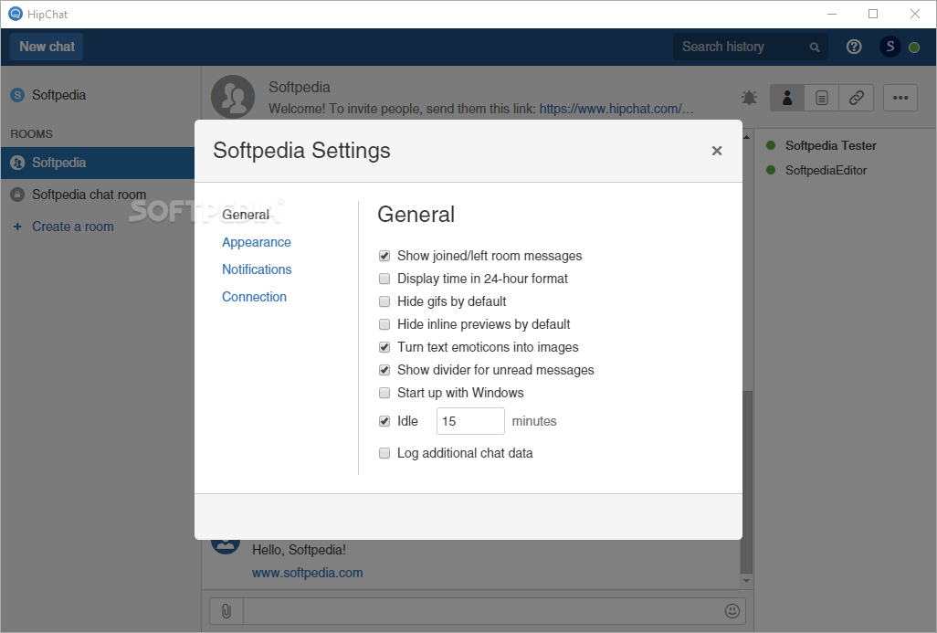Enable Display time in 24-hour format

pos(384,279)
